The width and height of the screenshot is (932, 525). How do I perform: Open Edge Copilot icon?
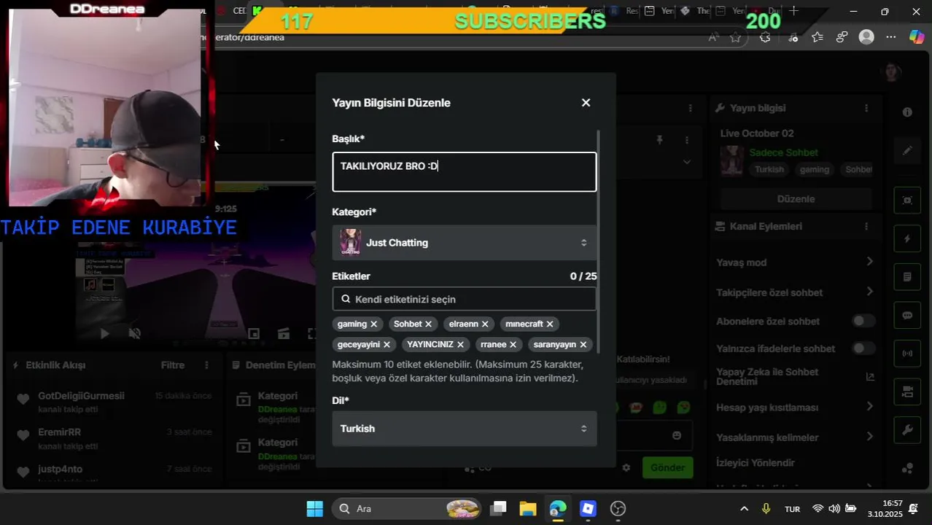(x=916, y=37)
